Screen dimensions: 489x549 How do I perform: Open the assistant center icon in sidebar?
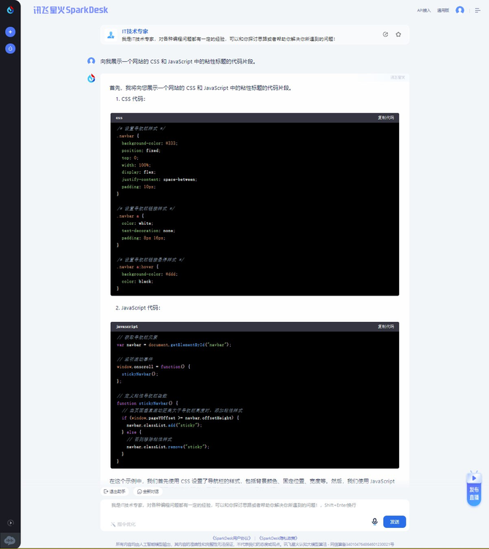click(x=10, y=48)
